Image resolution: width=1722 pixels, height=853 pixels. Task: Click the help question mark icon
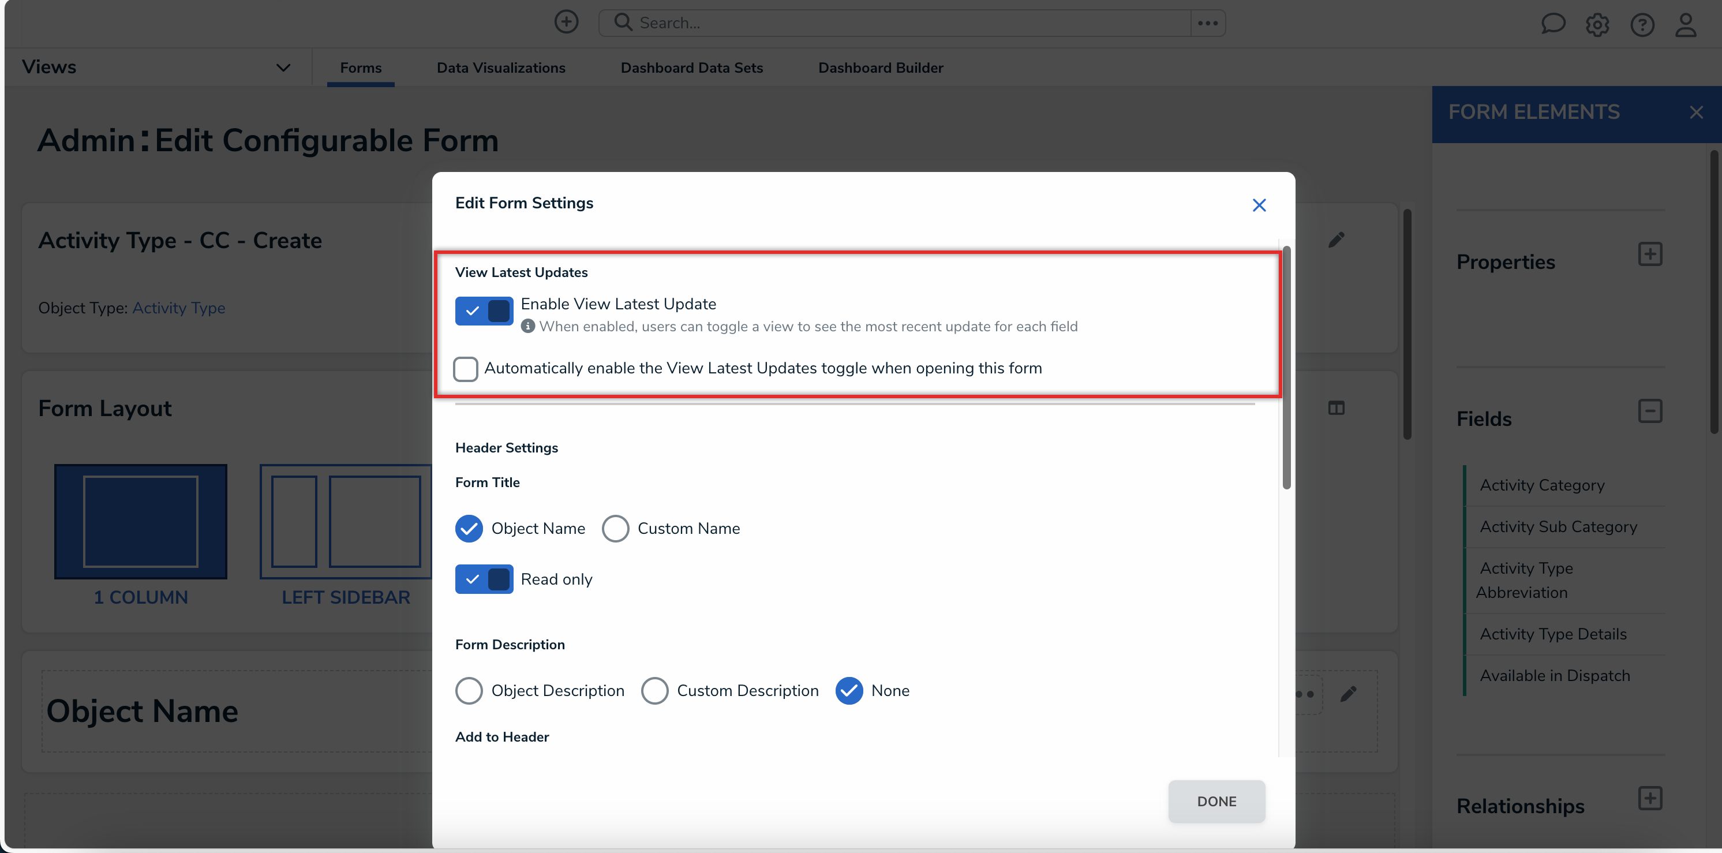[x=1642, y=25]
